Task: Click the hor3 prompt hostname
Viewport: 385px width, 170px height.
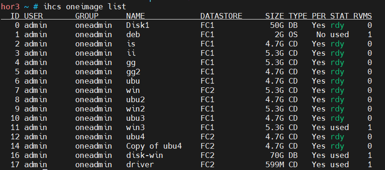Action: [10, 7]
